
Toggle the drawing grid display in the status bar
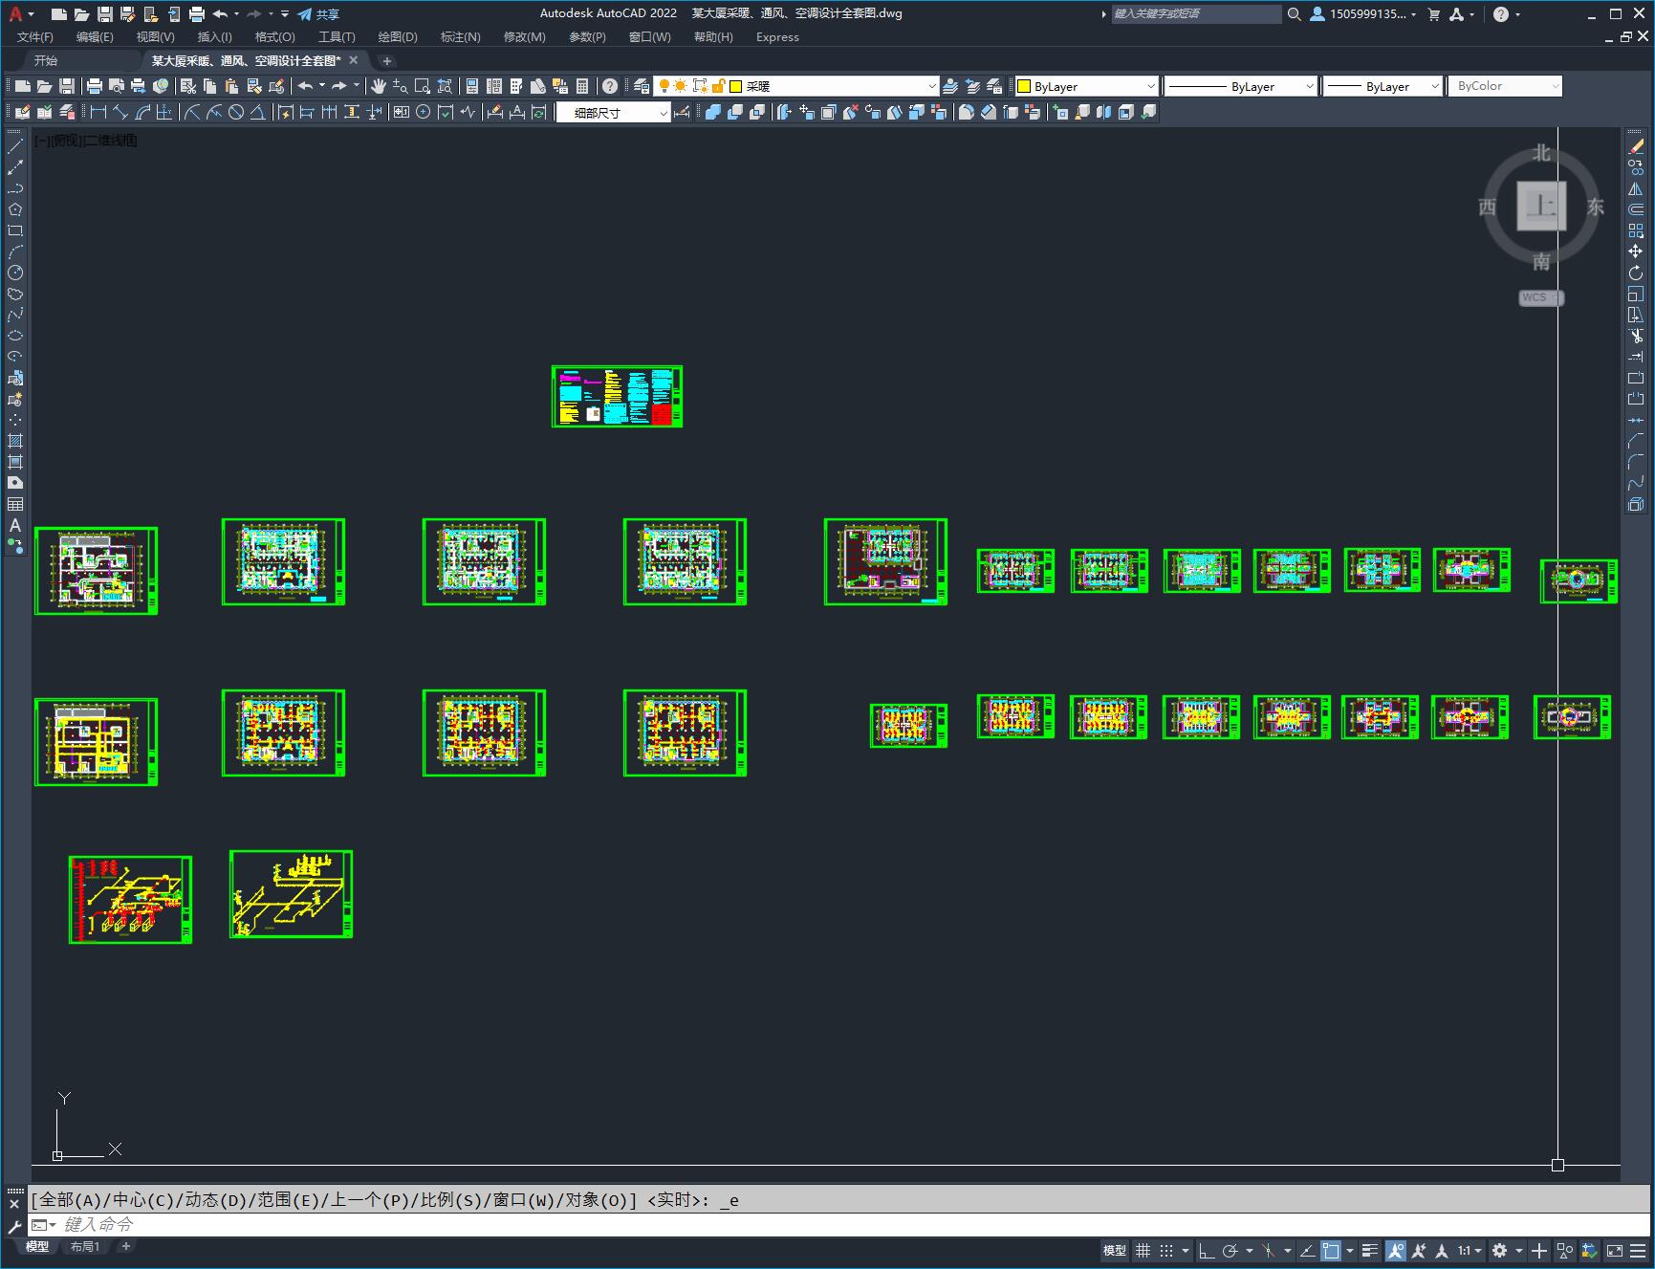(x=1143, y=1251)
